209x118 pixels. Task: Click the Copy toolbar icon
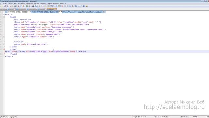[x=21, y=6]
